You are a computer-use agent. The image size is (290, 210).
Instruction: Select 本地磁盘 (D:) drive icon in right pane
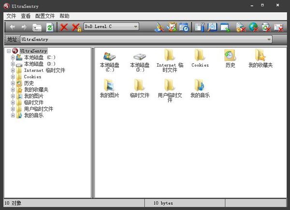pos(140,56)
